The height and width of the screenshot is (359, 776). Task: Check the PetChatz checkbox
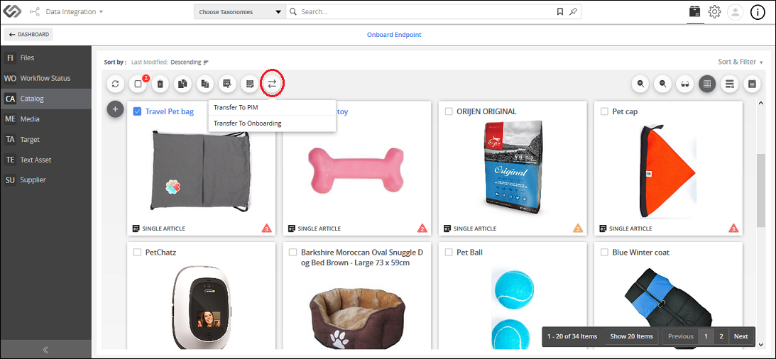pyautogui.click(x=137, y=252)
